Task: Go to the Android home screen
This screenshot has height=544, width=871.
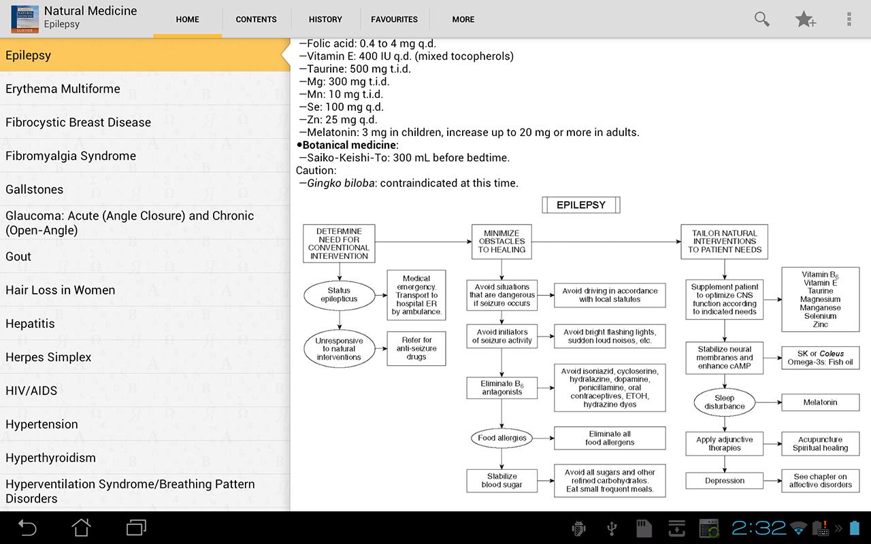Action: click(x=82, y=528)
